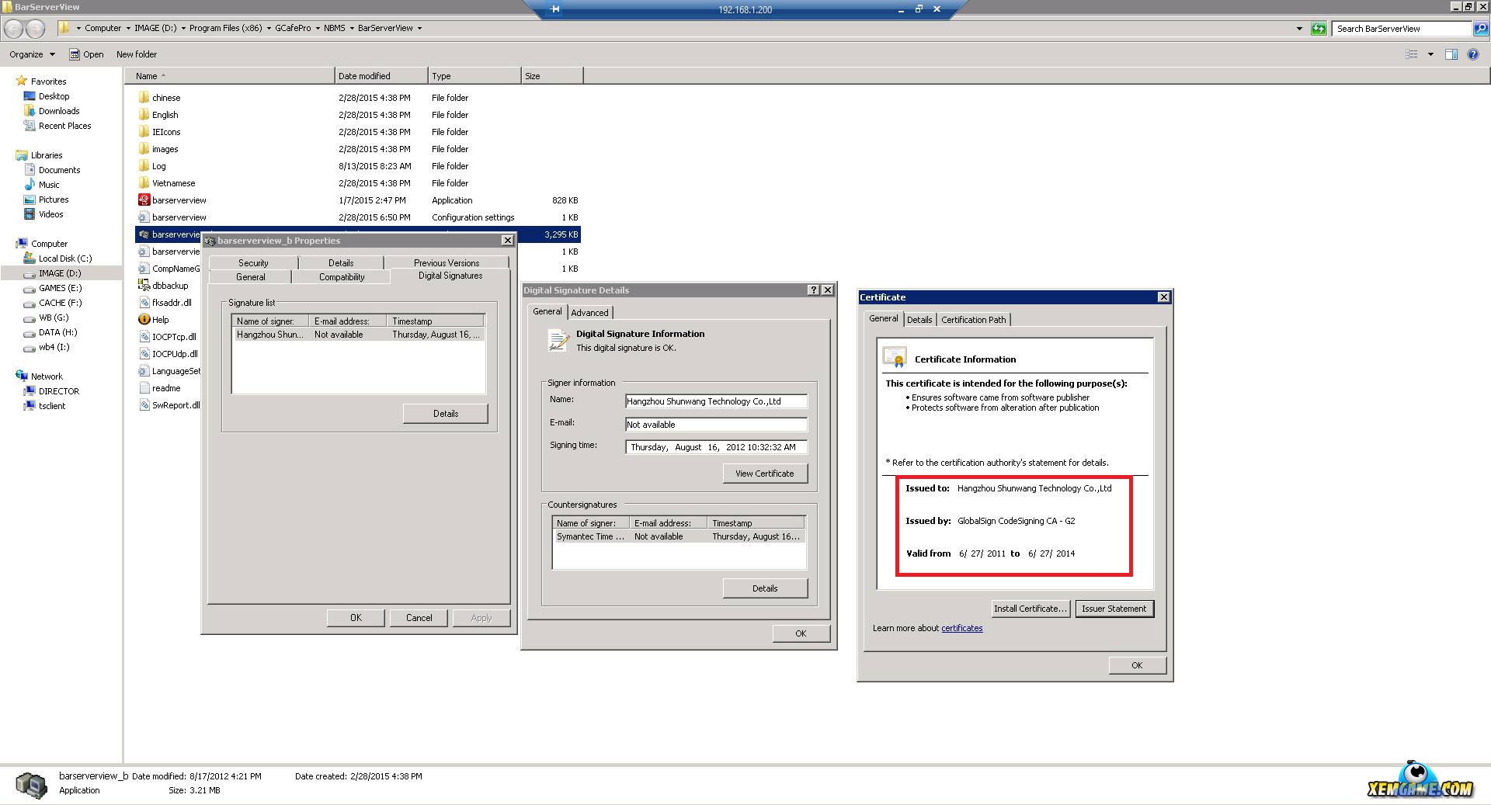Open the Certification Path tab
This screenshot has width=1491, height=805.
[x=973, y=319]
